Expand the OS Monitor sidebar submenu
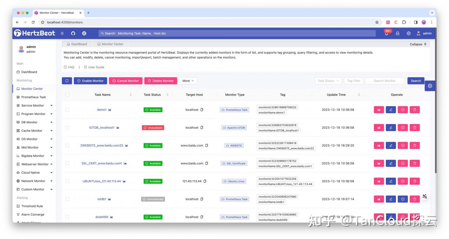The width and height of the screenshot is (449, 239). click(x=35, y=139)
